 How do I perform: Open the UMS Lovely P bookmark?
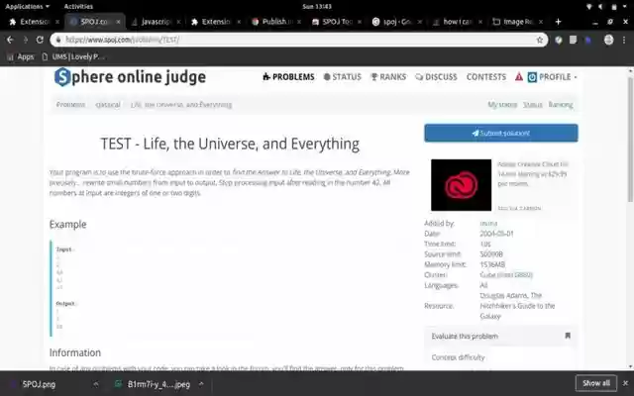[x=72, y=56]
